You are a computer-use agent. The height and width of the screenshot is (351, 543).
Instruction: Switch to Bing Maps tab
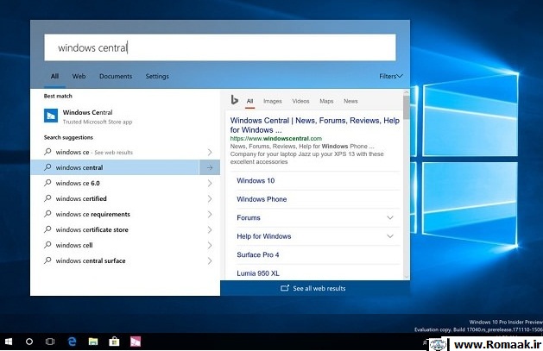pyautogui.click(x=326, y=101)
